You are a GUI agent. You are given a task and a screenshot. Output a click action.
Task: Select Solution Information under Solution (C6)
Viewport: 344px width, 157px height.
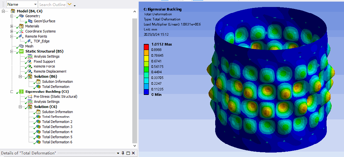[57, 112]
